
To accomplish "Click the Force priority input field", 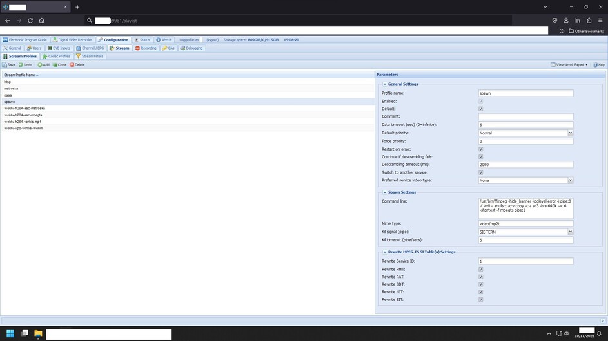I will tap(525, 142).
